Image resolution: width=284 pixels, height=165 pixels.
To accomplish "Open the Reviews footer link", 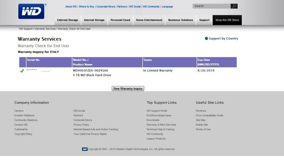I will (201, 111).
